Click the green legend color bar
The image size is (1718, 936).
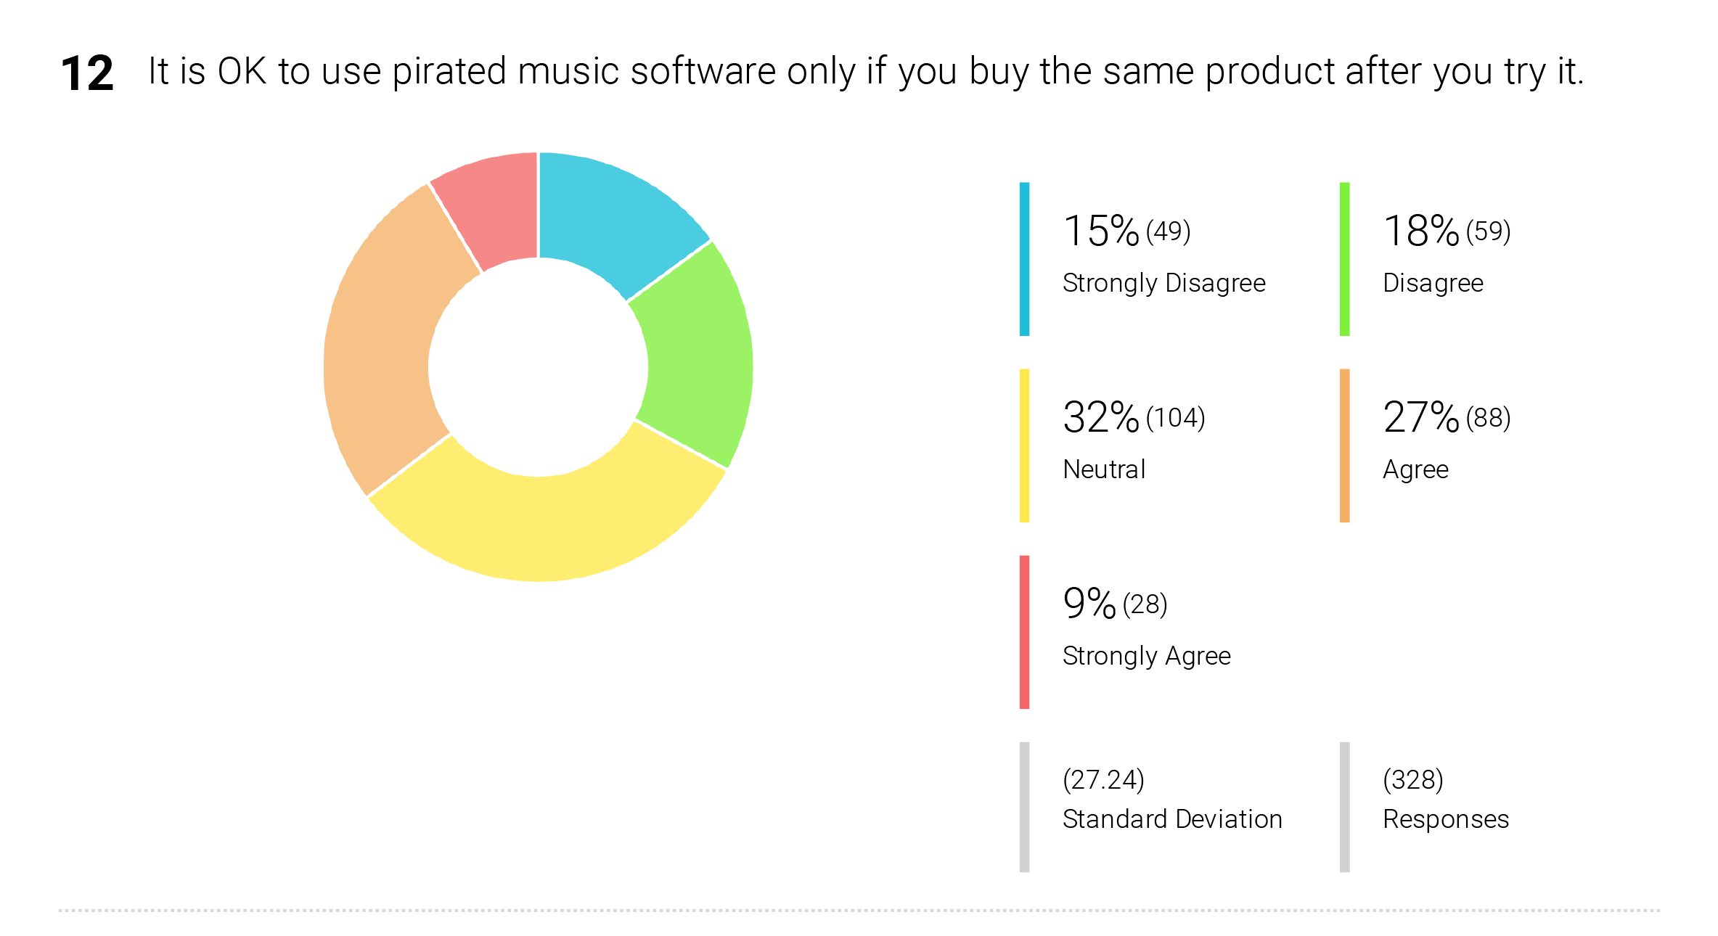1344,259
